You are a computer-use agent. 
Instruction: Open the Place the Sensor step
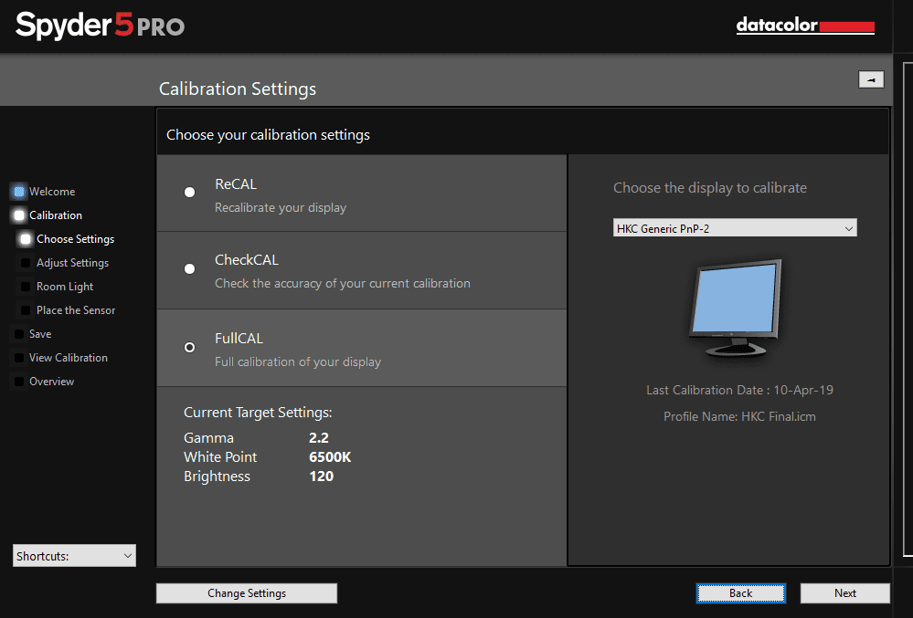pyautogui.click(x=76, y=310)
